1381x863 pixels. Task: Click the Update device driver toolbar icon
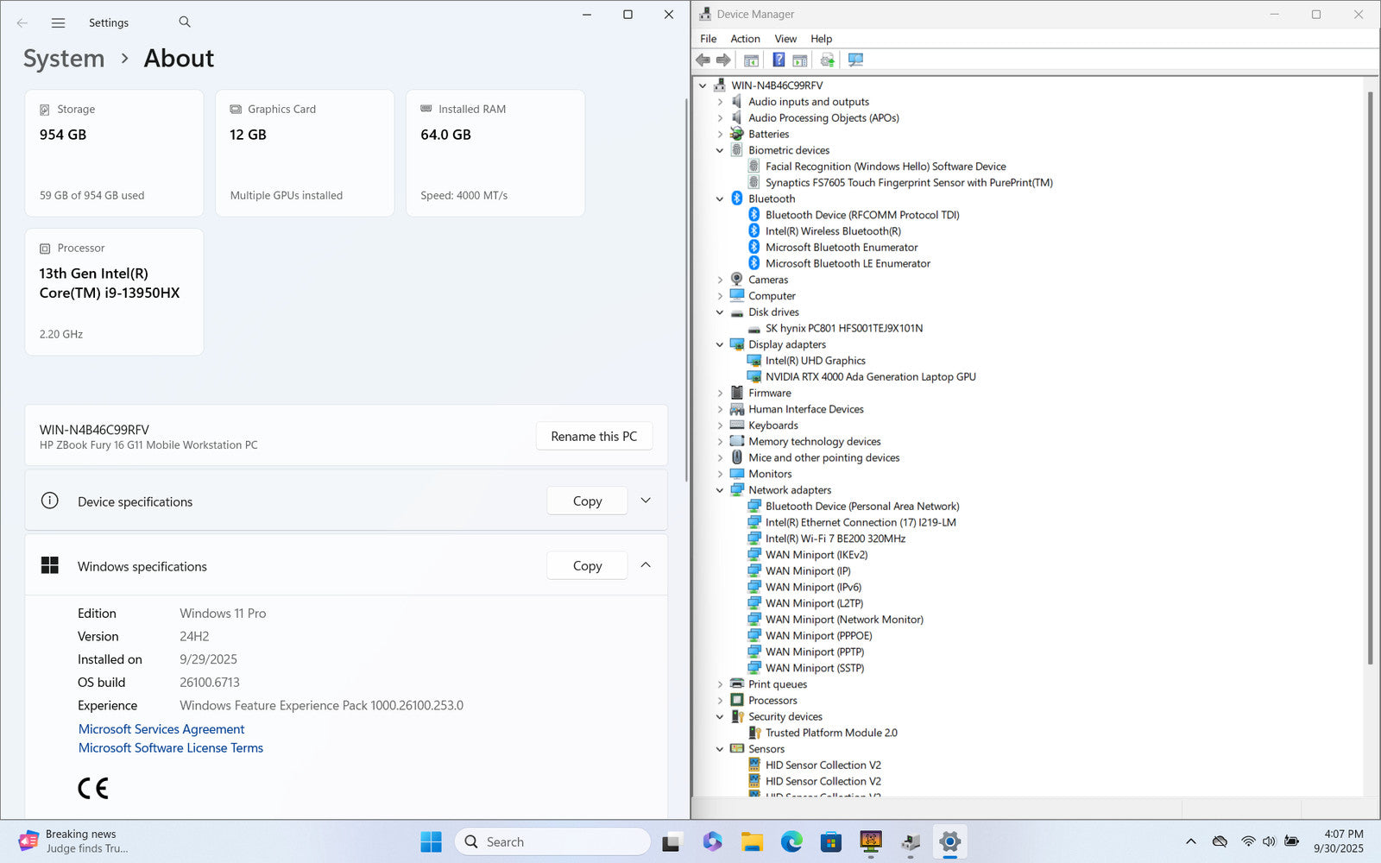coord(827,60)
